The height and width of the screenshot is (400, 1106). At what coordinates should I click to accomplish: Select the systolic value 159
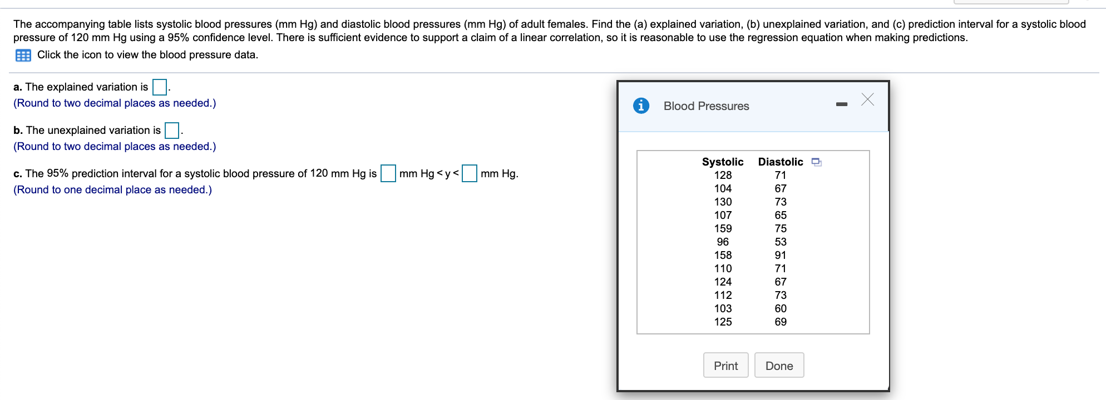tap(723, 228)
